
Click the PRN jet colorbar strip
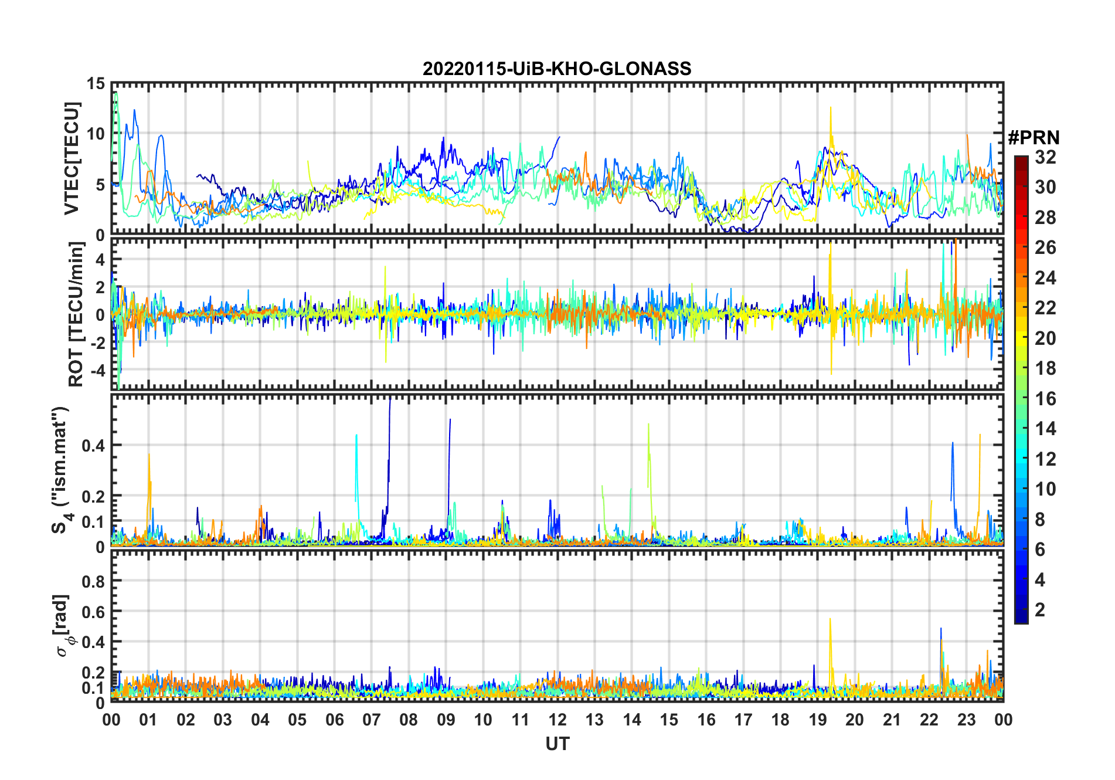(1021, 389)
